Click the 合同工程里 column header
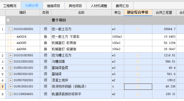Image resolution: width=184 pixels, height=101 pixels. click(x=164, y=12)
